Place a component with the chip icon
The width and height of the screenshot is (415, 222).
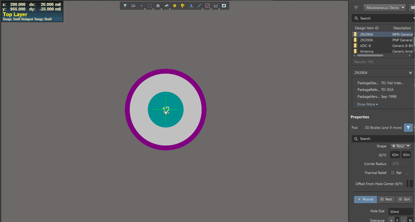166,6
